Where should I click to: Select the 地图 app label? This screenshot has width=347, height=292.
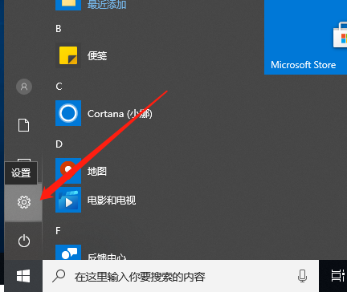click(97, 171)
